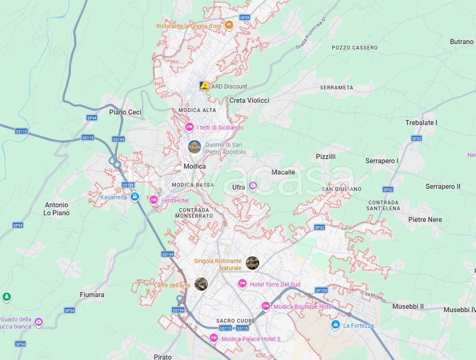
Task: Click the Ristorante la Griglia d'oro restaurant pin
Action: [229, 25]
